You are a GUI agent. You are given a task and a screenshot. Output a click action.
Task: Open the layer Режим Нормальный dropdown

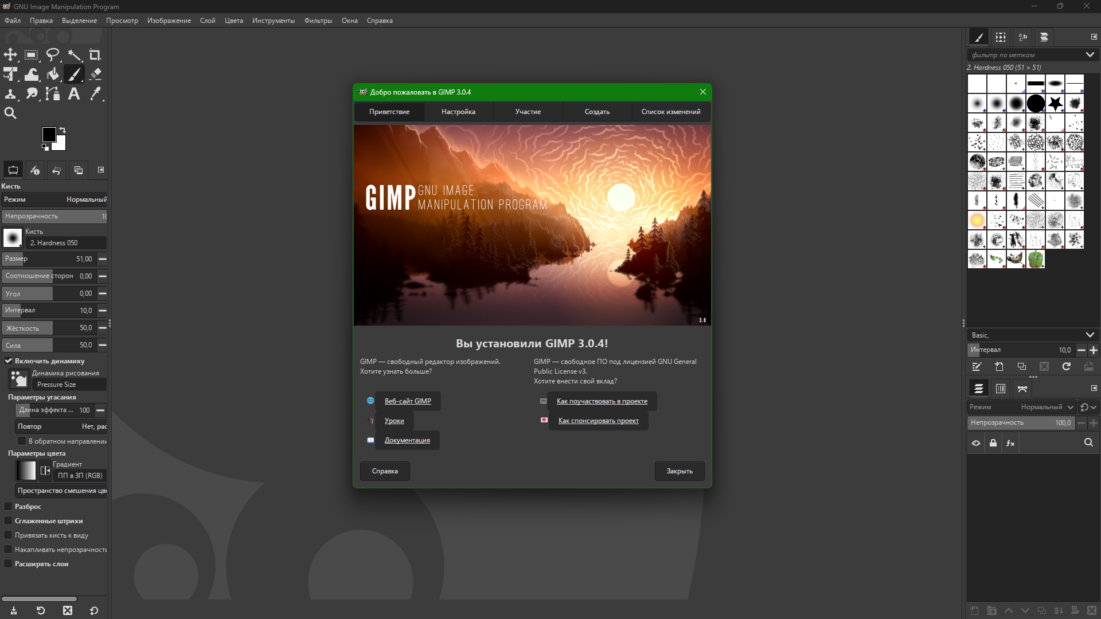coord(1047,407)
